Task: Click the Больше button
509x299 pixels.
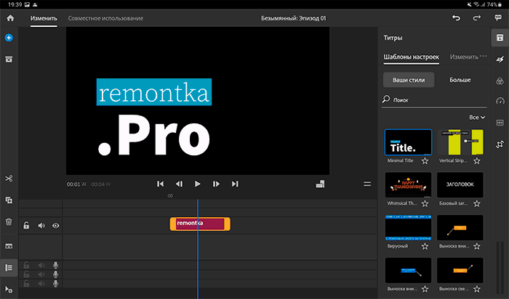Action: [460, 80]
